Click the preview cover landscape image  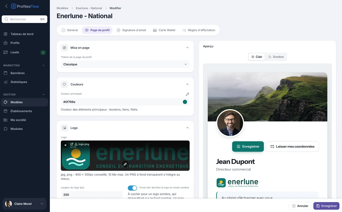point(267,97)
